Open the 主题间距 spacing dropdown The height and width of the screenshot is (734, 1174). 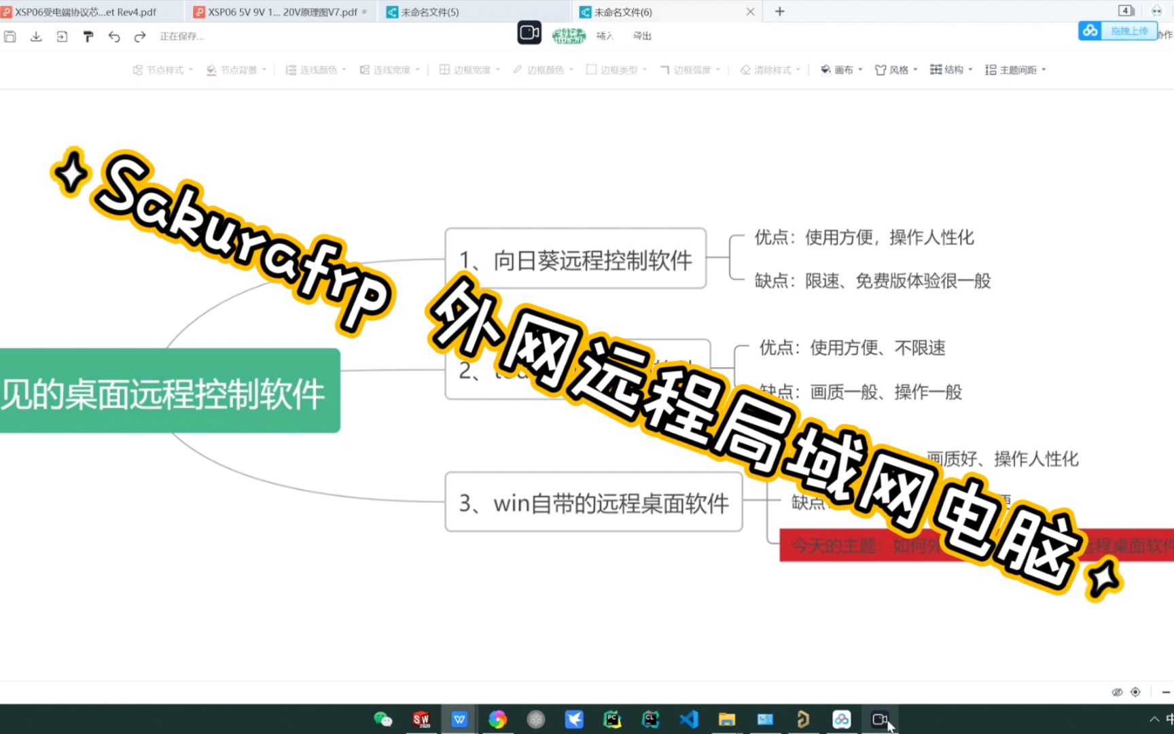pyautogui.click(x=1016, y=70)
